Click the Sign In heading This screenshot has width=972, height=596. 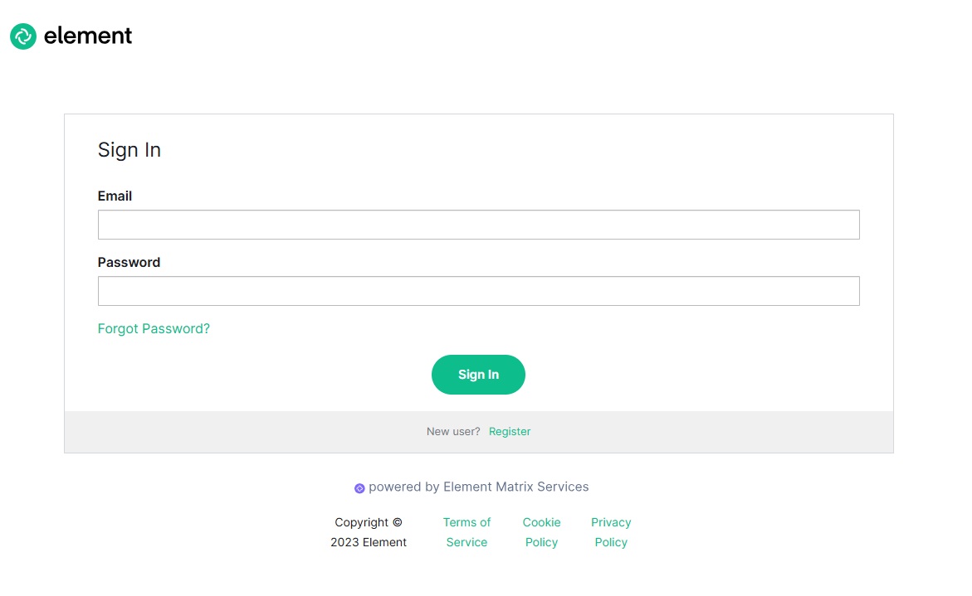129,150
